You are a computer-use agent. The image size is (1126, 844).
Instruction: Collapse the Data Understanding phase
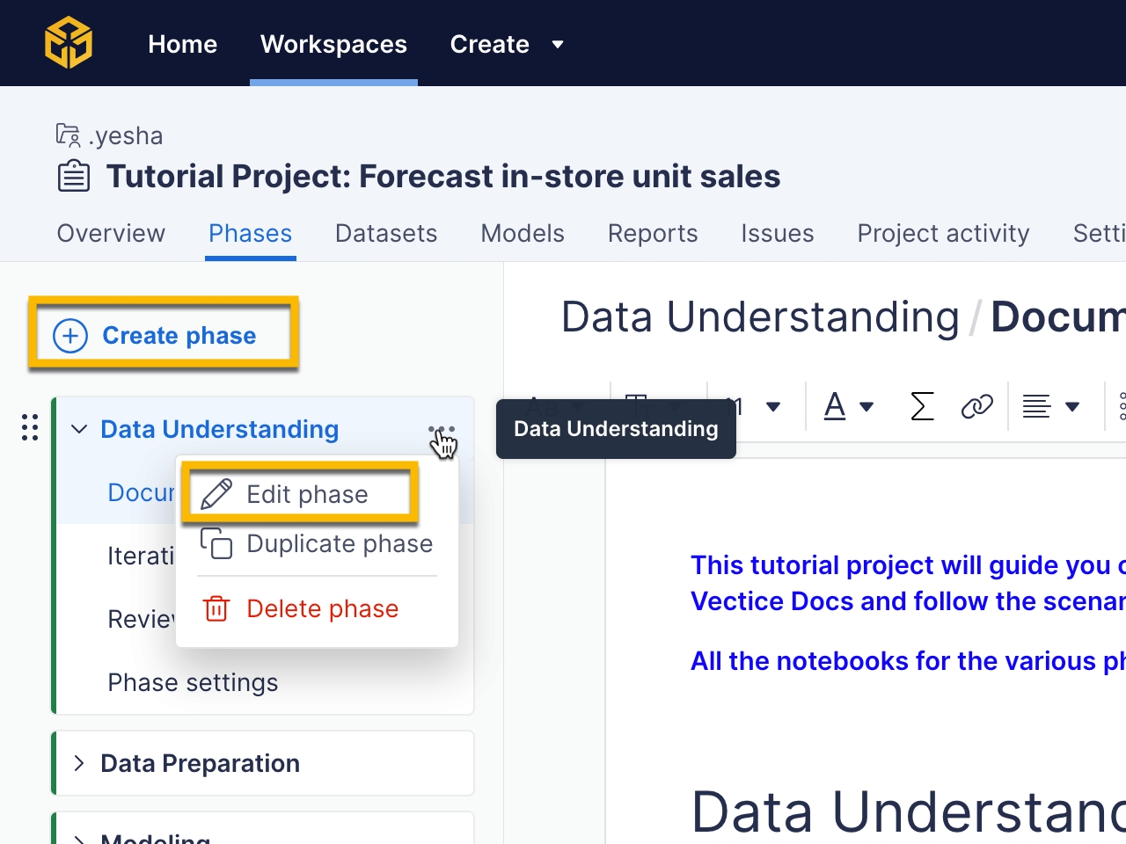coord(79,429)
